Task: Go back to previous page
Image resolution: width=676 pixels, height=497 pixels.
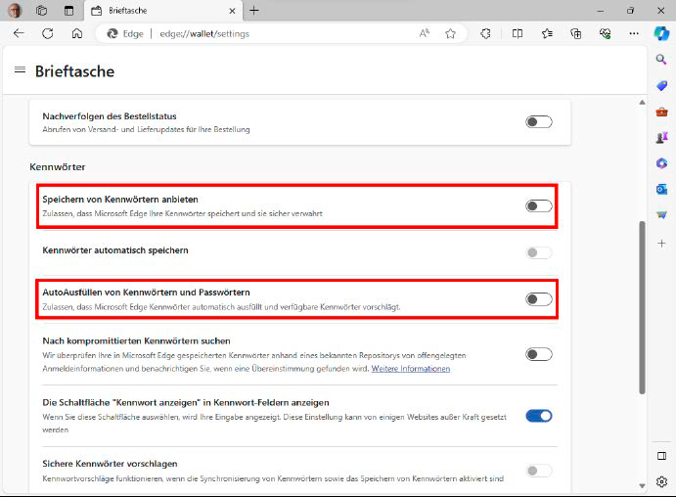Action: click(19, 33)
